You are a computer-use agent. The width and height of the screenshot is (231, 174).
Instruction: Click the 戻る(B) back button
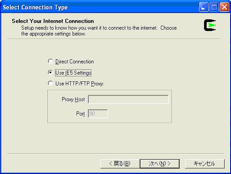120,164
